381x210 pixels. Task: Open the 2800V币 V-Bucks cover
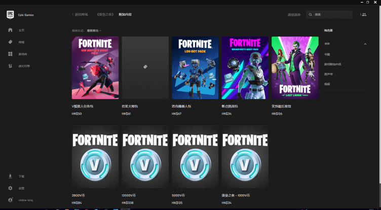95,157
